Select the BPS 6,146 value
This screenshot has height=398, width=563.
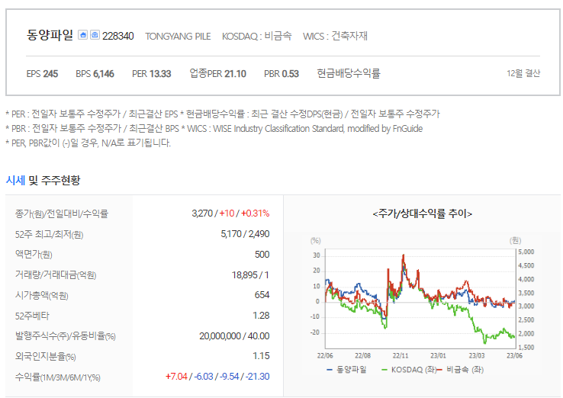tap(95, 74)
